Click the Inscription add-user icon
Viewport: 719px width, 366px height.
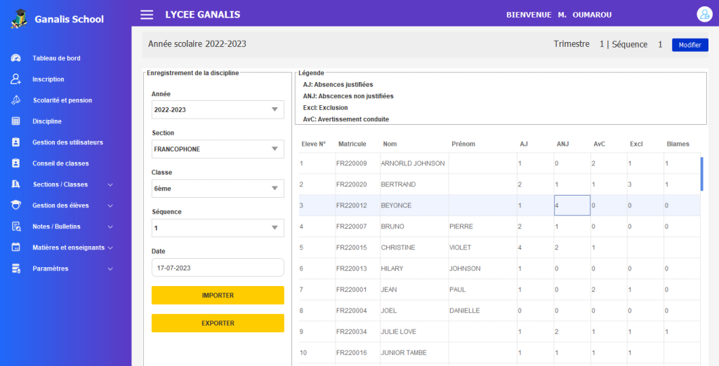click(x=16, y=79)
